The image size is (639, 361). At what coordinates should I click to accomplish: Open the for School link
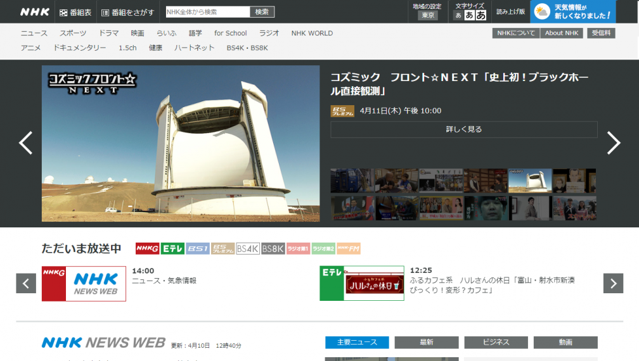pos(230,34)
